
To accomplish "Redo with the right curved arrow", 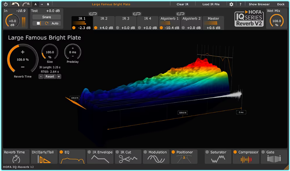I will point(26,4).
